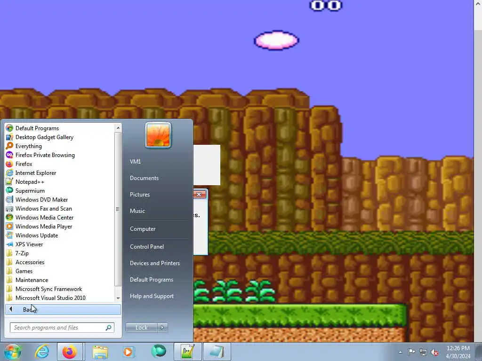Open Windows Explorer from the taskbar
The height and width of the screenshot is (361, 482).
(x=101, y=352)
